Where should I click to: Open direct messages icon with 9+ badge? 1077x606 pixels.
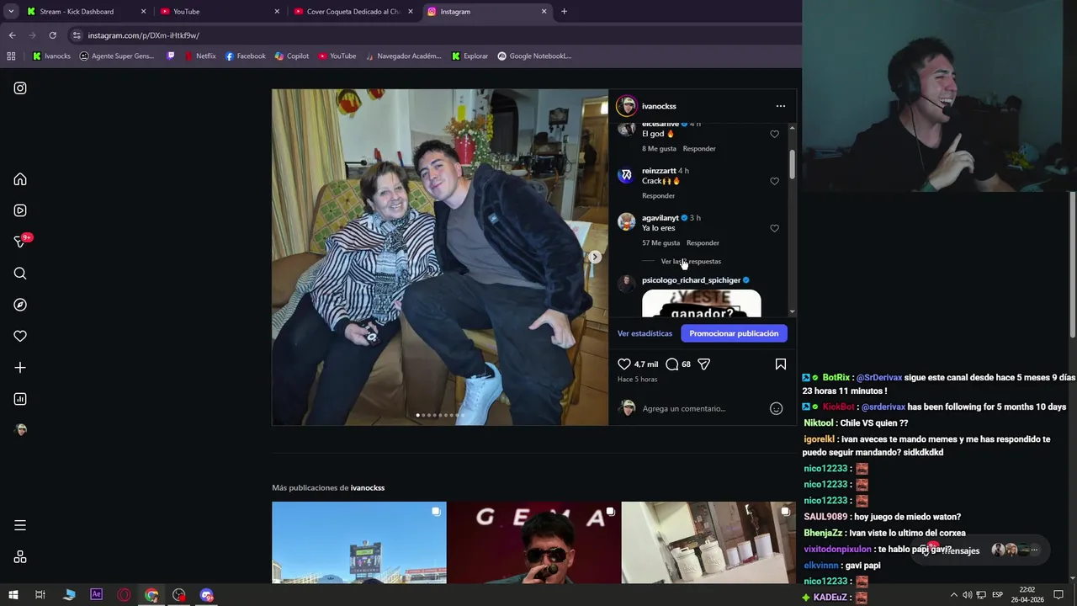coord(22,242)
